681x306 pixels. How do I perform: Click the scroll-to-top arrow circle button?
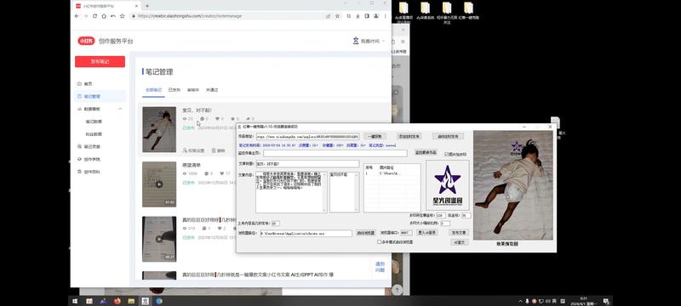(398, 290)
